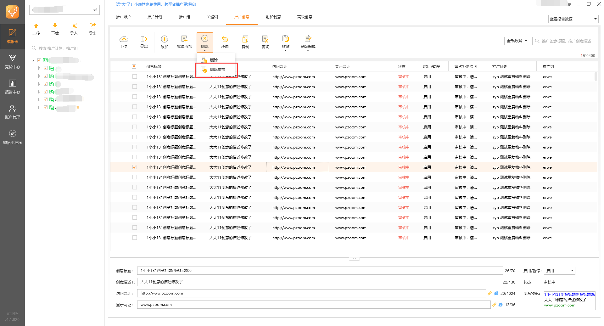Click the table vertical scrollbar
The width and height of the screenshot is (604, 326).
tap(596, 76)
